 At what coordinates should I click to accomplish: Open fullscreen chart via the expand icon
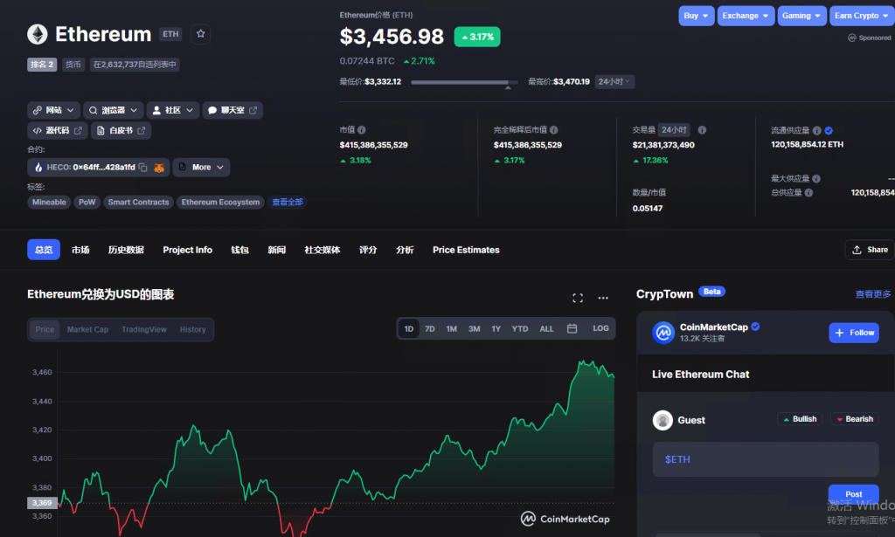(578, 298)
